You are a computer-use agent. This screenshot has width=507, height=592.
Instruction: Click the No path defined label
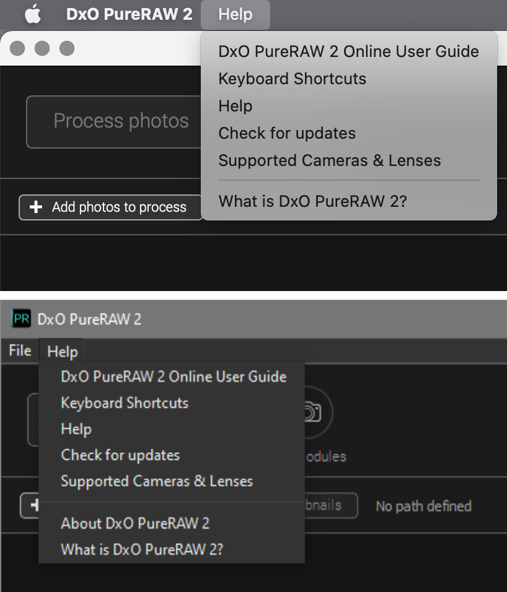coord(423,506)
